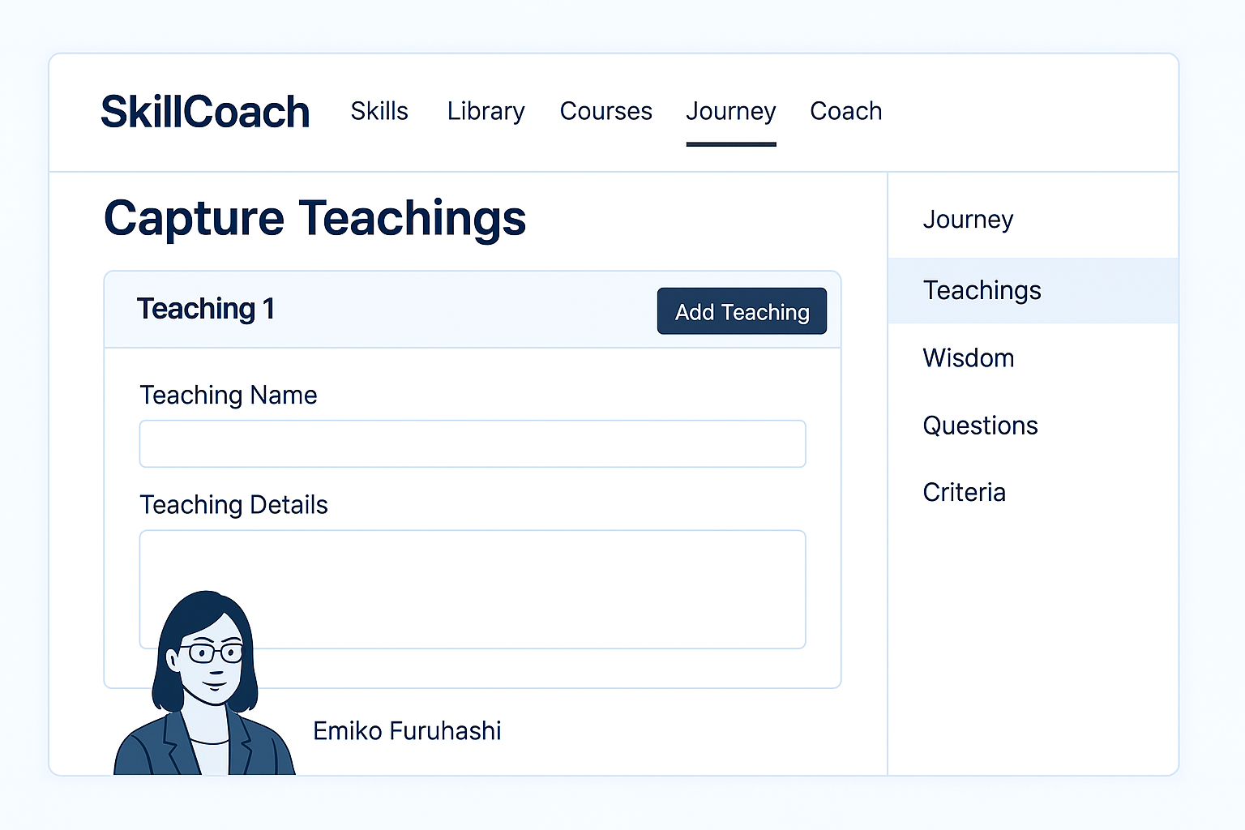Screen dimensions: 1245x830
Task: Click the Teaching Details field label
Action: [x=233, y=504]
